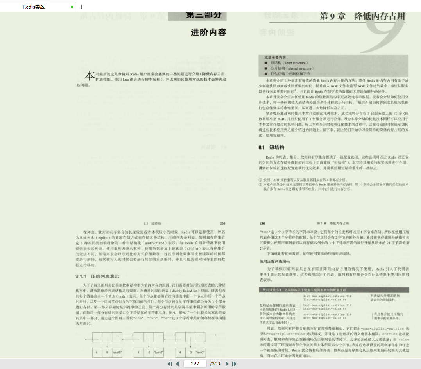Click config line list-max-ziplist-entries 512
Viewport: 421px width, 369px height.
[x=327, y=296]
